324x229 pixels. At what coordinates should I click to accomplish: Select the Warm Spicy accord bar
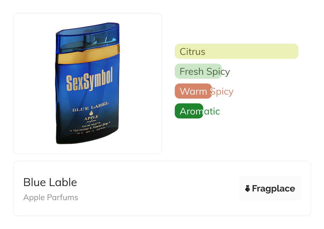(x=193, y=91)
